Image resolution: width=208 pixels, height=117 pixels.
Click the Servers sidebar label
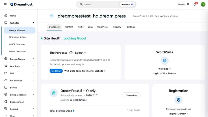coord(14,88)
